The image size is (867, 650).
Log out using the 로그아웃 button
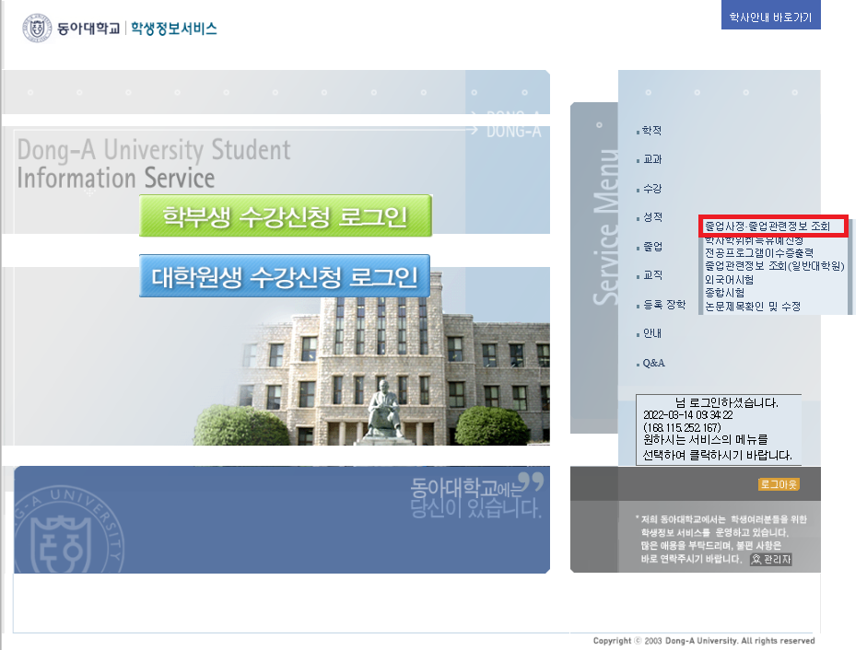tap(779, 484)
